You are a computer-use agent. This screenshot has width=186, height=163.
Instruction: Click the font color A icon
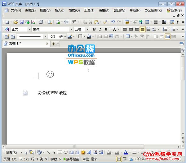click(126, 152)
